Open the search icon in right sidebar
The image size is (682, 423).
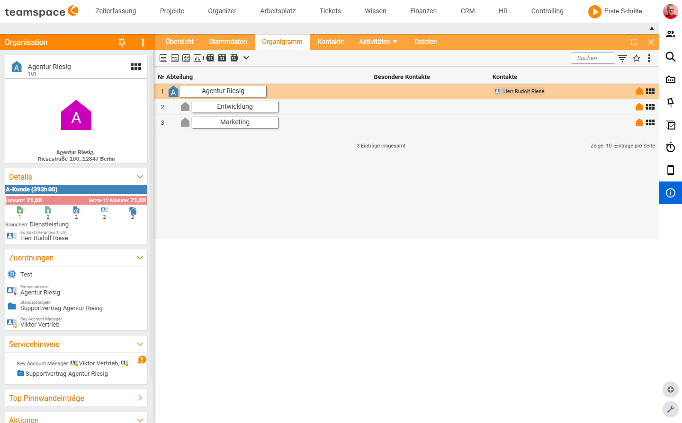pyautogui.click(x=671, y=57)
